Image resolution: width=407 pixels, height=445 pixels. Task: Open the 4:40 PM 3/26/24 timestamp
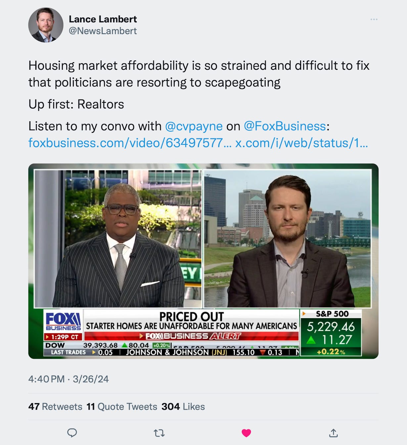pos(68,379)
